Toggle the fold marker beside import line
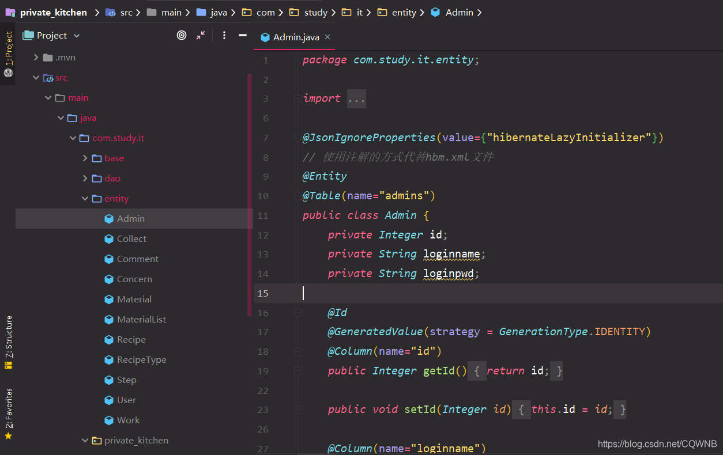 pyautogui.click(x=298, y=98)
